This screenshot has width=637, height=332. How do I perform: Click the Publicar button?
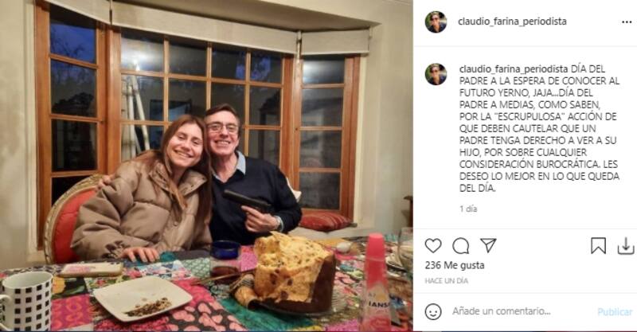[x=615, y=311]
